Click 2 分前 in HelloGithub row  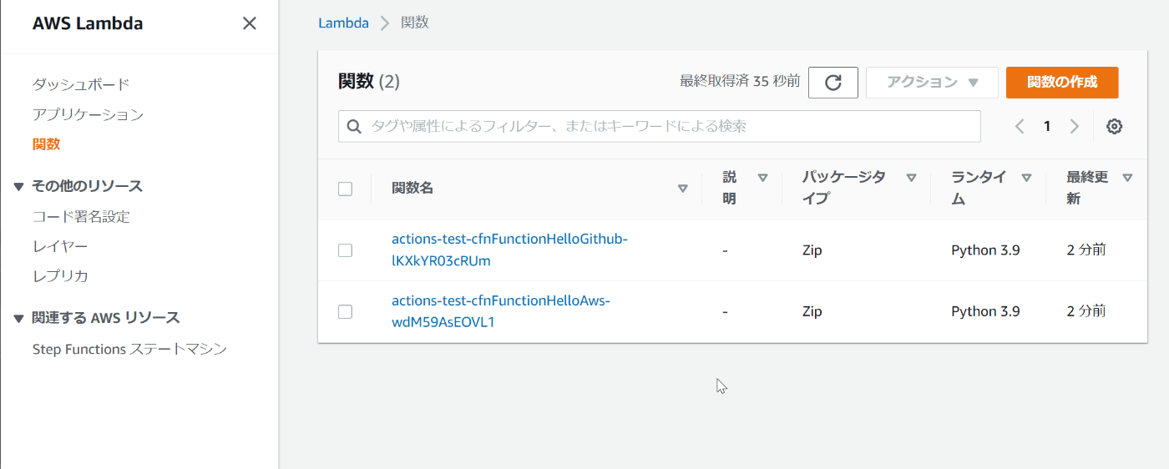(x=1086, y=250)
